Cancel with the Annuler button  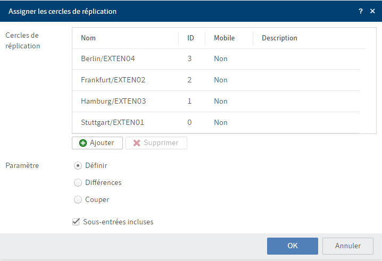347,246
